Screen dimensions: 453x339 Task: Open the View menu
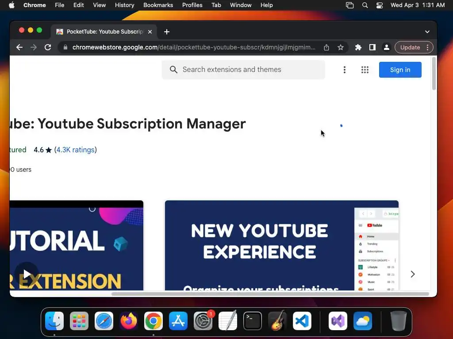(100, 5)
